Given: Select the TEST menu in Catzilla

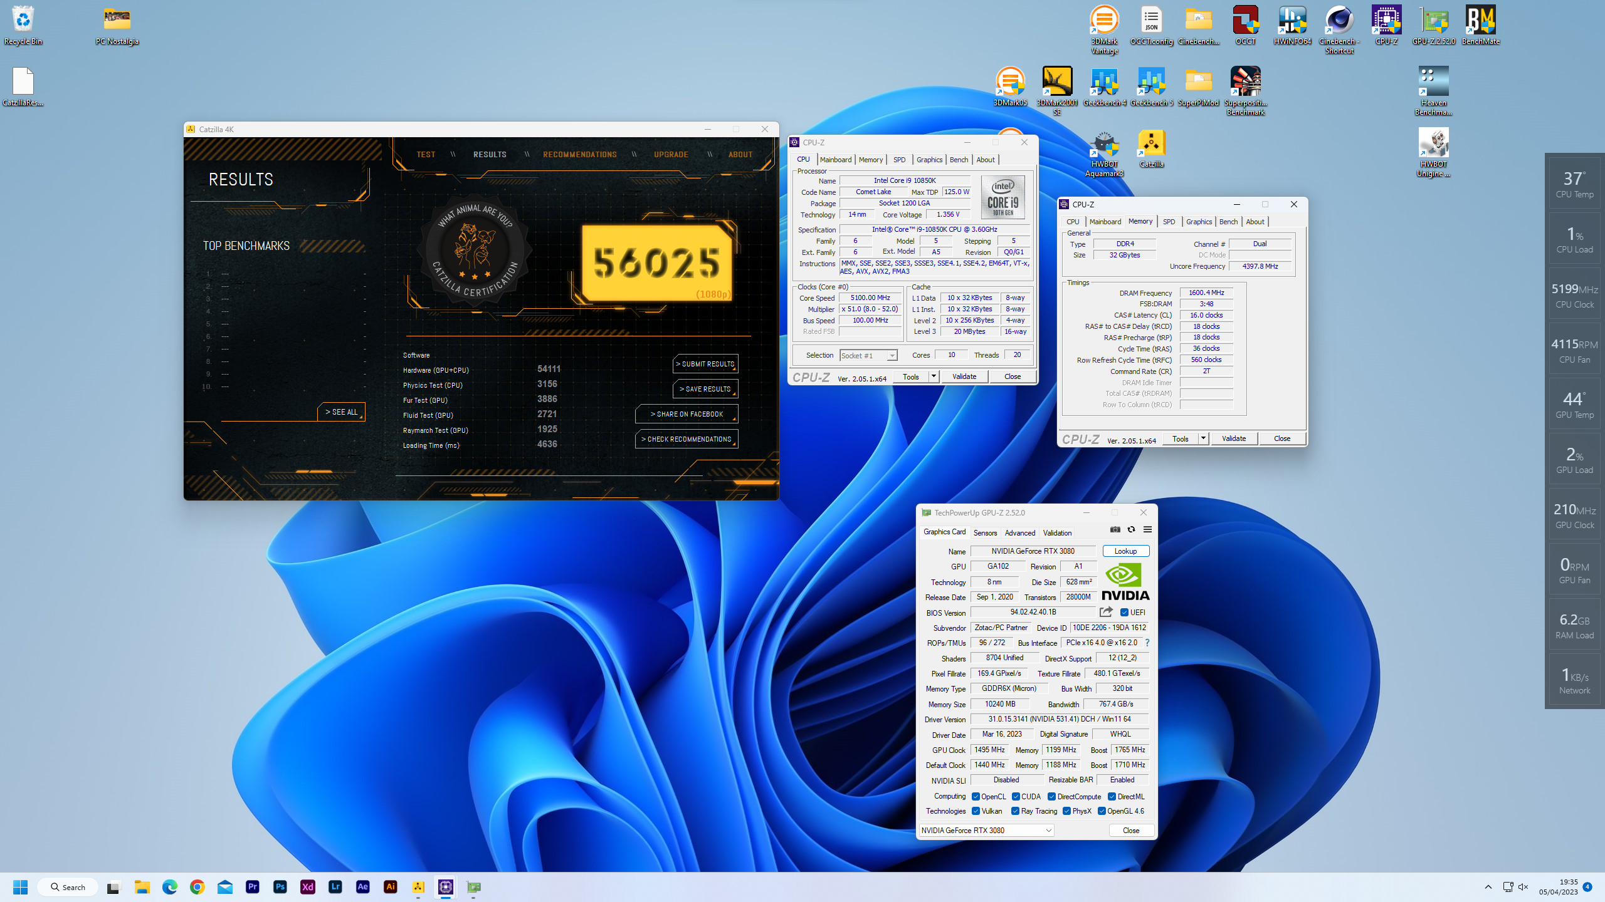Looking at the screenshot, I should click(x=426, y=155).
